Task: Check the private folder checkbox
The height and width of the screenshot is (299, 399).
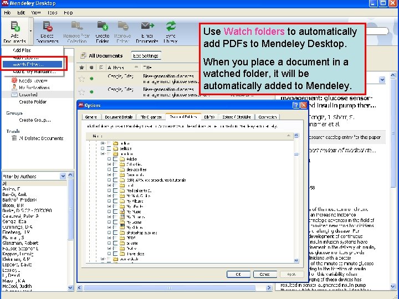Action: (x=115, y=243)
